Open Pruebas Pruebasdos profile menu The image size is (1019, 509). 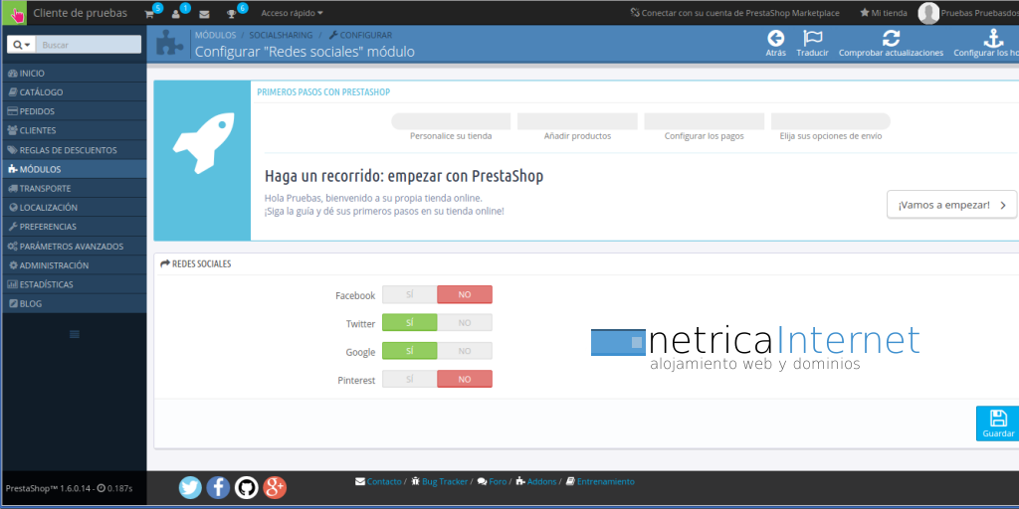(980, 13)
